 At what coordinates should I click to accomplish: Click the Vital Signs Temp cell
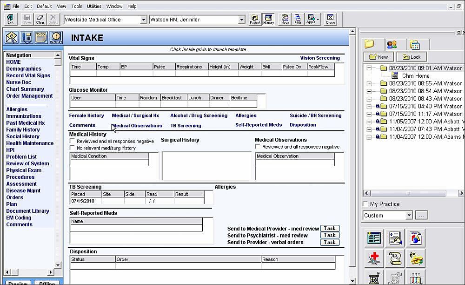tap(108, 73)
